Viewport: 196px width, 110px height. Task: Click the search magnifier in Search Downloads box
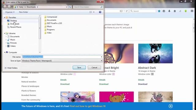[x=101, y=7]
